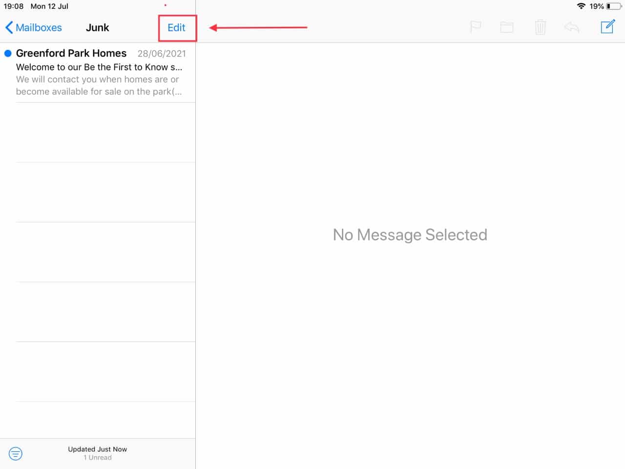Click the 28/06/2021 email date
The width and height of the screenshot is (625, 469).
[161, 54]
